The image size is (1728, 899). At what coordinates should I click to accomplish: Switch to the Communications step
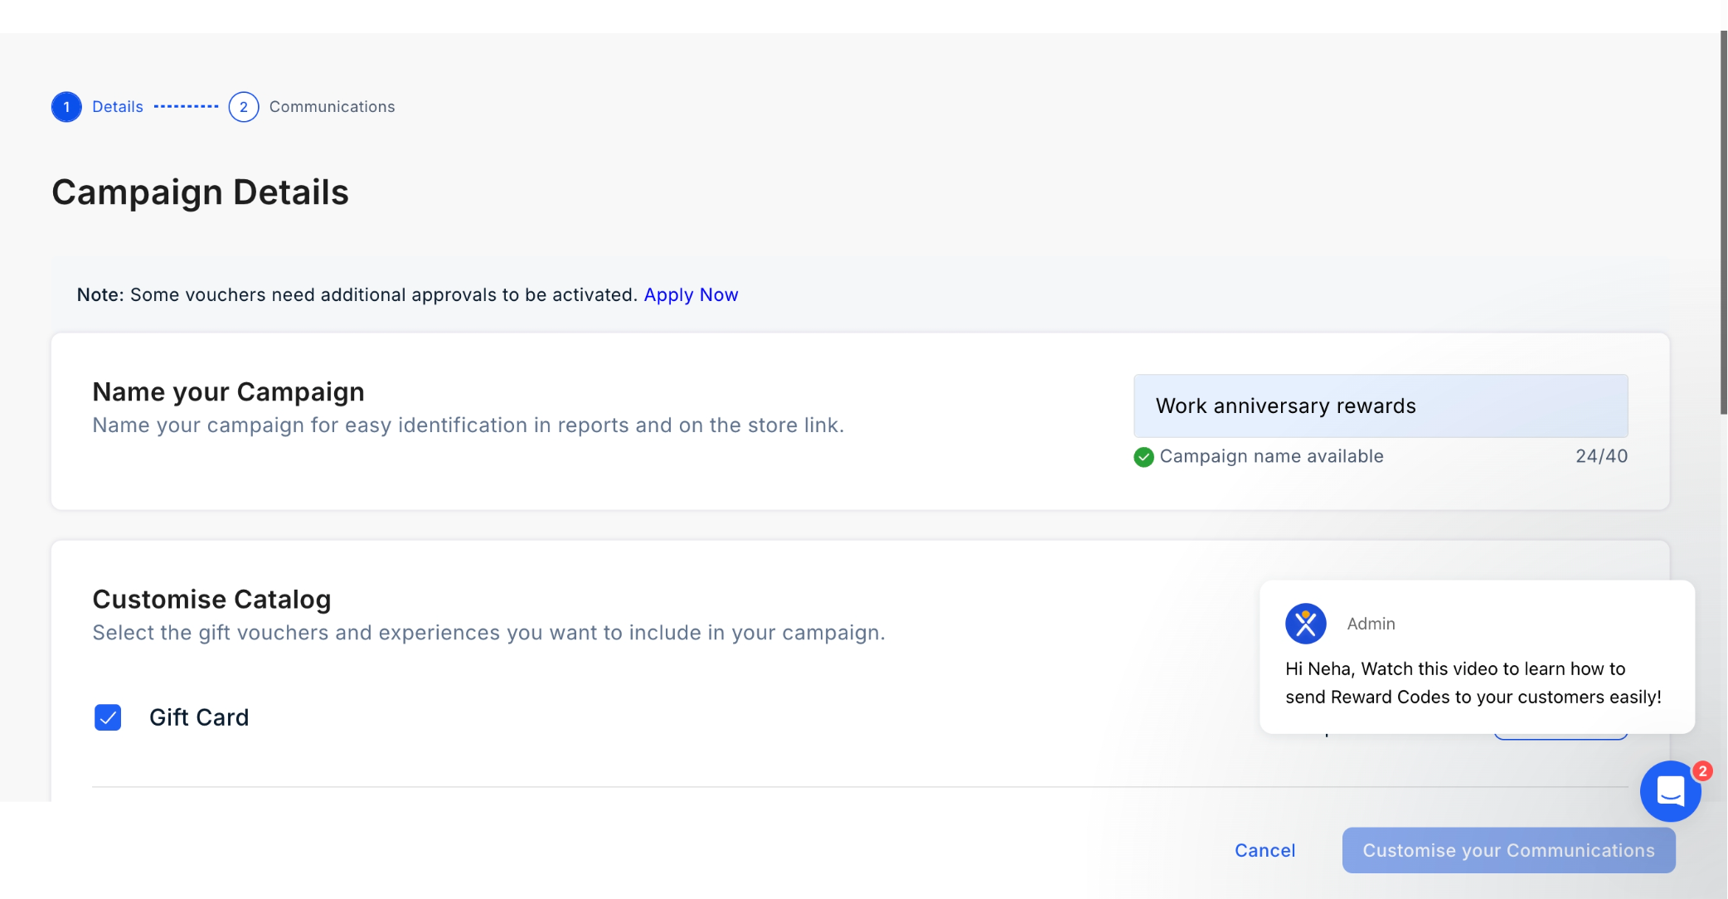(332, 107)
